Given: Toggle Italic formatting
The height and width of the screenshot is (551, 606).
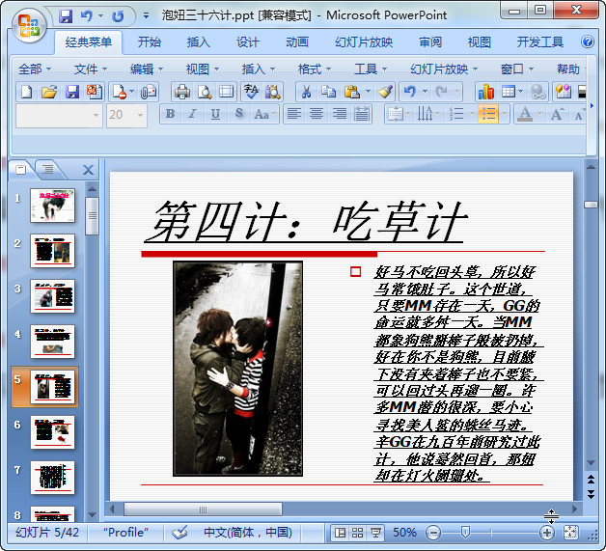Looking at the screenshot, I should 192,114.
